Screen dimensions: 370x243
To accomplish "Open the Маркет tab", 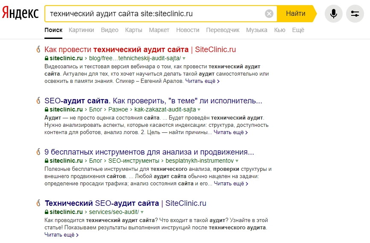I will point(159,30).
